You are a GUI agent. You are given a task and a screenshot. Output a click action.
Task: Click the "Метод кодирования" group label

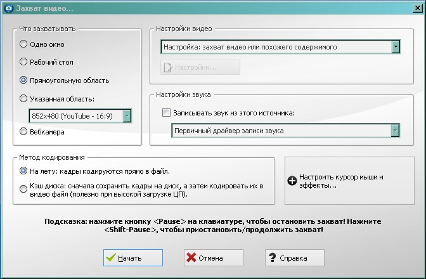pyautogui.click(x=52, y=157)
